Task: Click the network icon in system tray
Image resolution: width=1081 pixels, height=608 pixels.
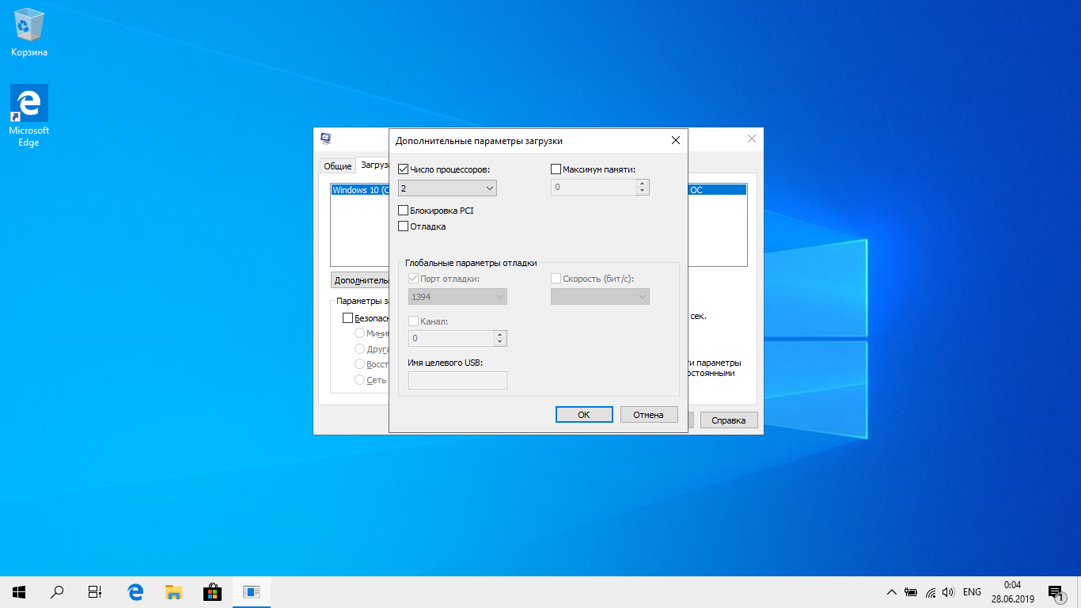Action: (930, 592)
